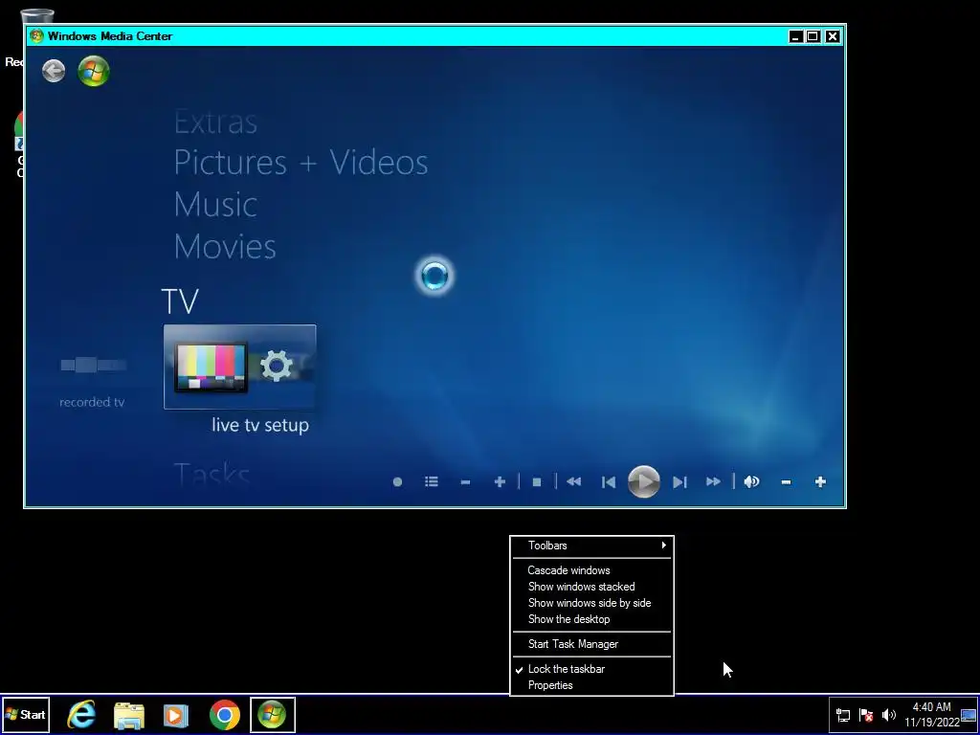Viewport: 980px width, 735px height.
Task: Start playback with the round play button
Action: point(644,482)
